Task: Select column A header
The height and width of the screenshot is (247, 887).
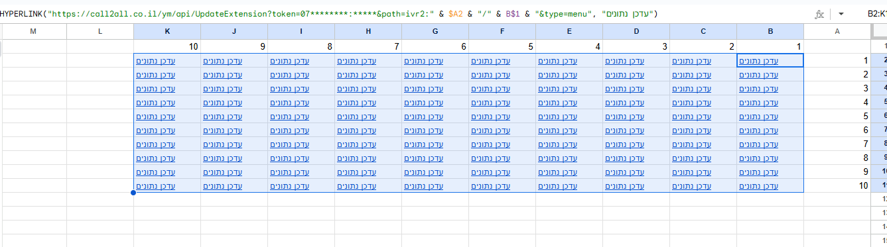Action: [837, 31]
